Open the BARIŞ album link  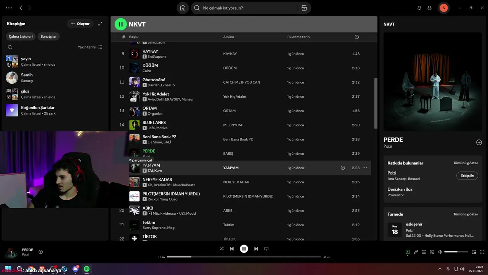click(x=228, y=154)
